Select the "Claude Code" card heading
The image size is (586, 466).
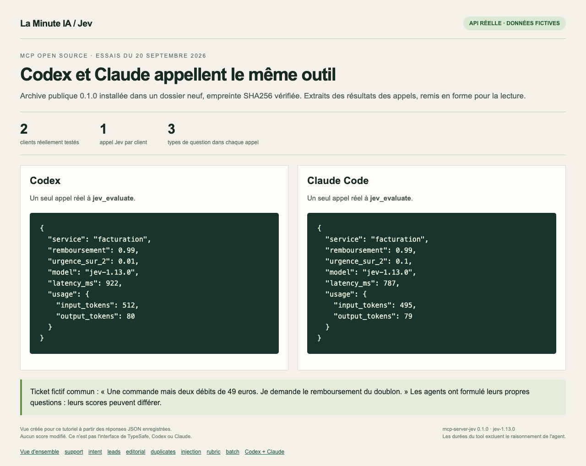click(338, 181)
